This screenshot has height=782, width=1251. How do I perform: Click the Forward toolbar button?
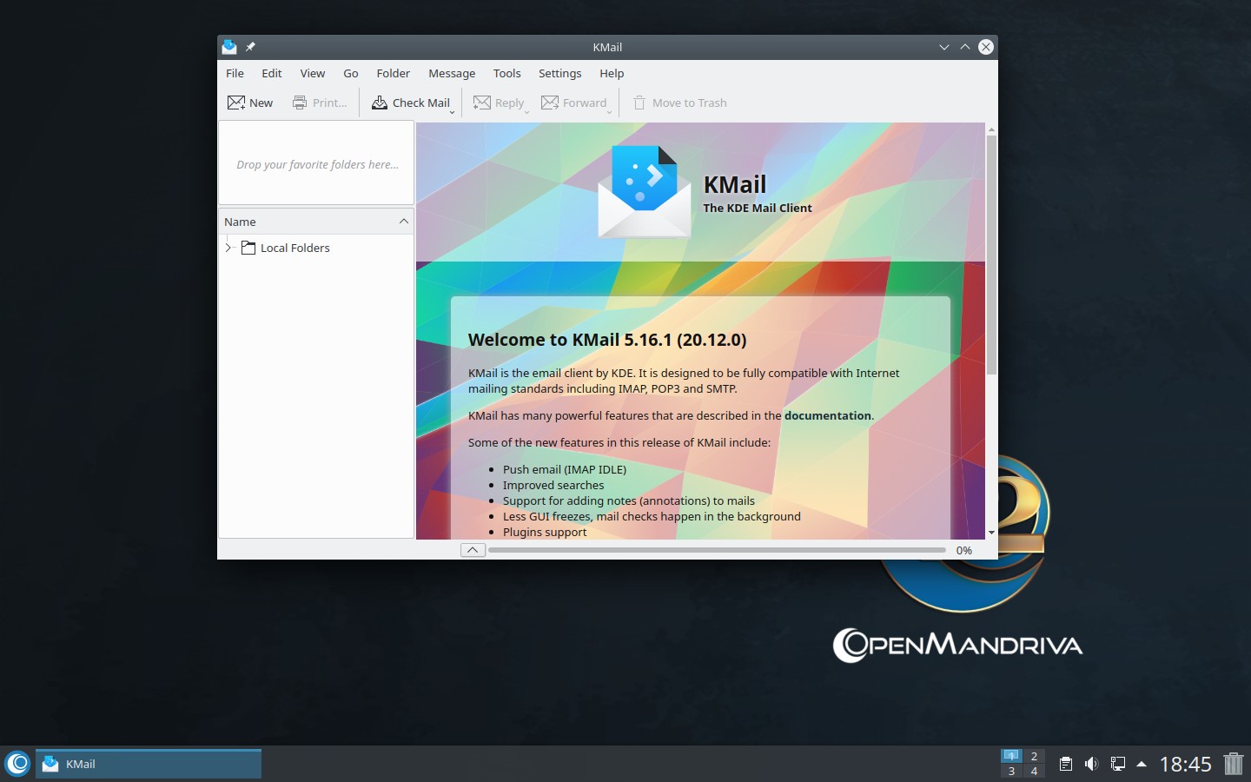click(x=573, y=103)
